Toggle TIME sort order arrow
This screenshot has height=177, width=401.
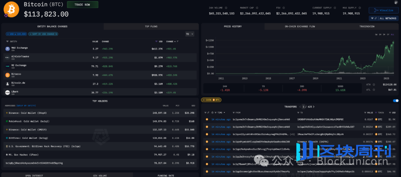(x=225, y=112)
